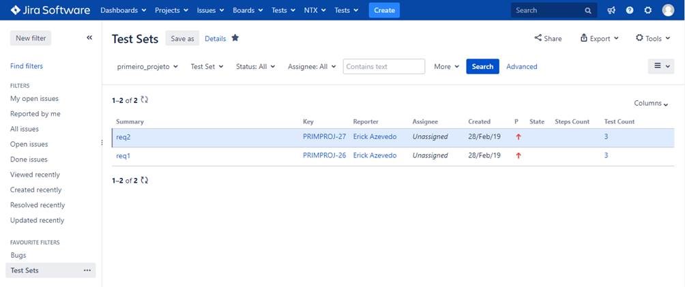The height and width of the screenshot is (287, 685).
Task: Expand the Status: All dropdown
Action: coord(256,67)
